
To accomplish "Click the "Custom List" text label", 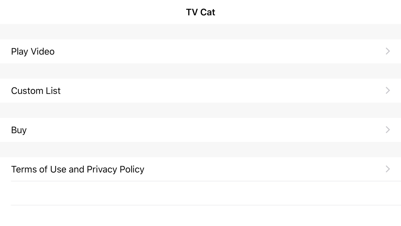I will point(36,91).
